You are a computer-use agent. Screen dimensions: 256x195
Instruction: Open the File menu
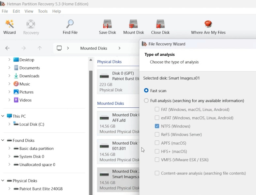(x=5, y=11)
